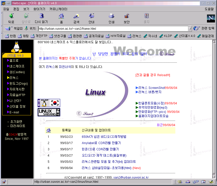Expand the 관련 항목 related items menu

(x=204, y=28)
